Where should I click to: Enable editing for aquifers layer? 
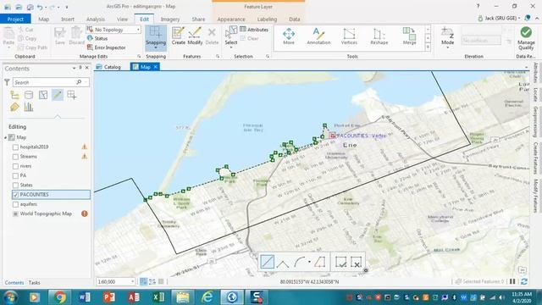pyautogui.click(x=15, y=204)
